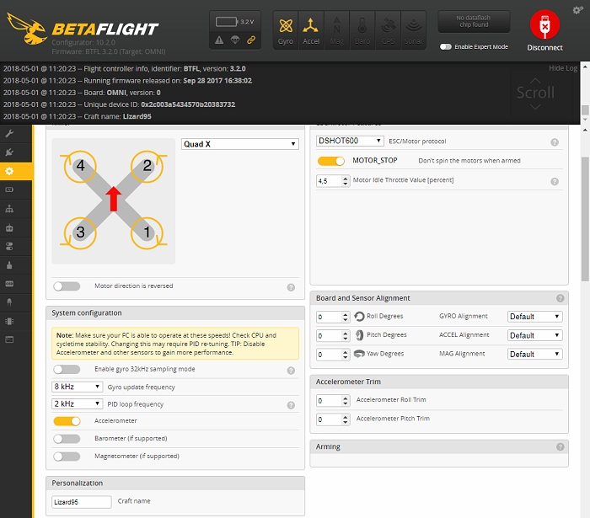The width and height of the screenshot is (590, 518).
Task: Click the Disconnect button
Action: 544,31
